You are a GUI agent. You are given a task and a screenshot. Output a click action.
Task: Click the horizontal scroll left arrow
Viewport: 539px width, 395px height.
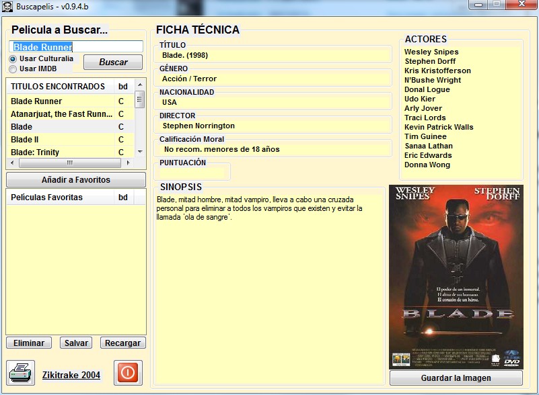(x=12, y=163)
